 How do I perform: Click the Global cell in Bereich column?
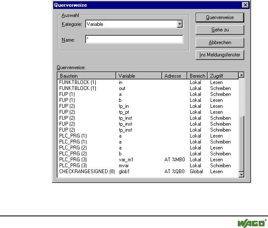(x=196, y=172)
